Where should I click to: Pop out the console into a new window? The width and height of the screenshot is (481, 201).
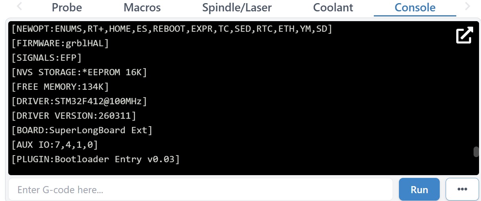pos(464,35)
